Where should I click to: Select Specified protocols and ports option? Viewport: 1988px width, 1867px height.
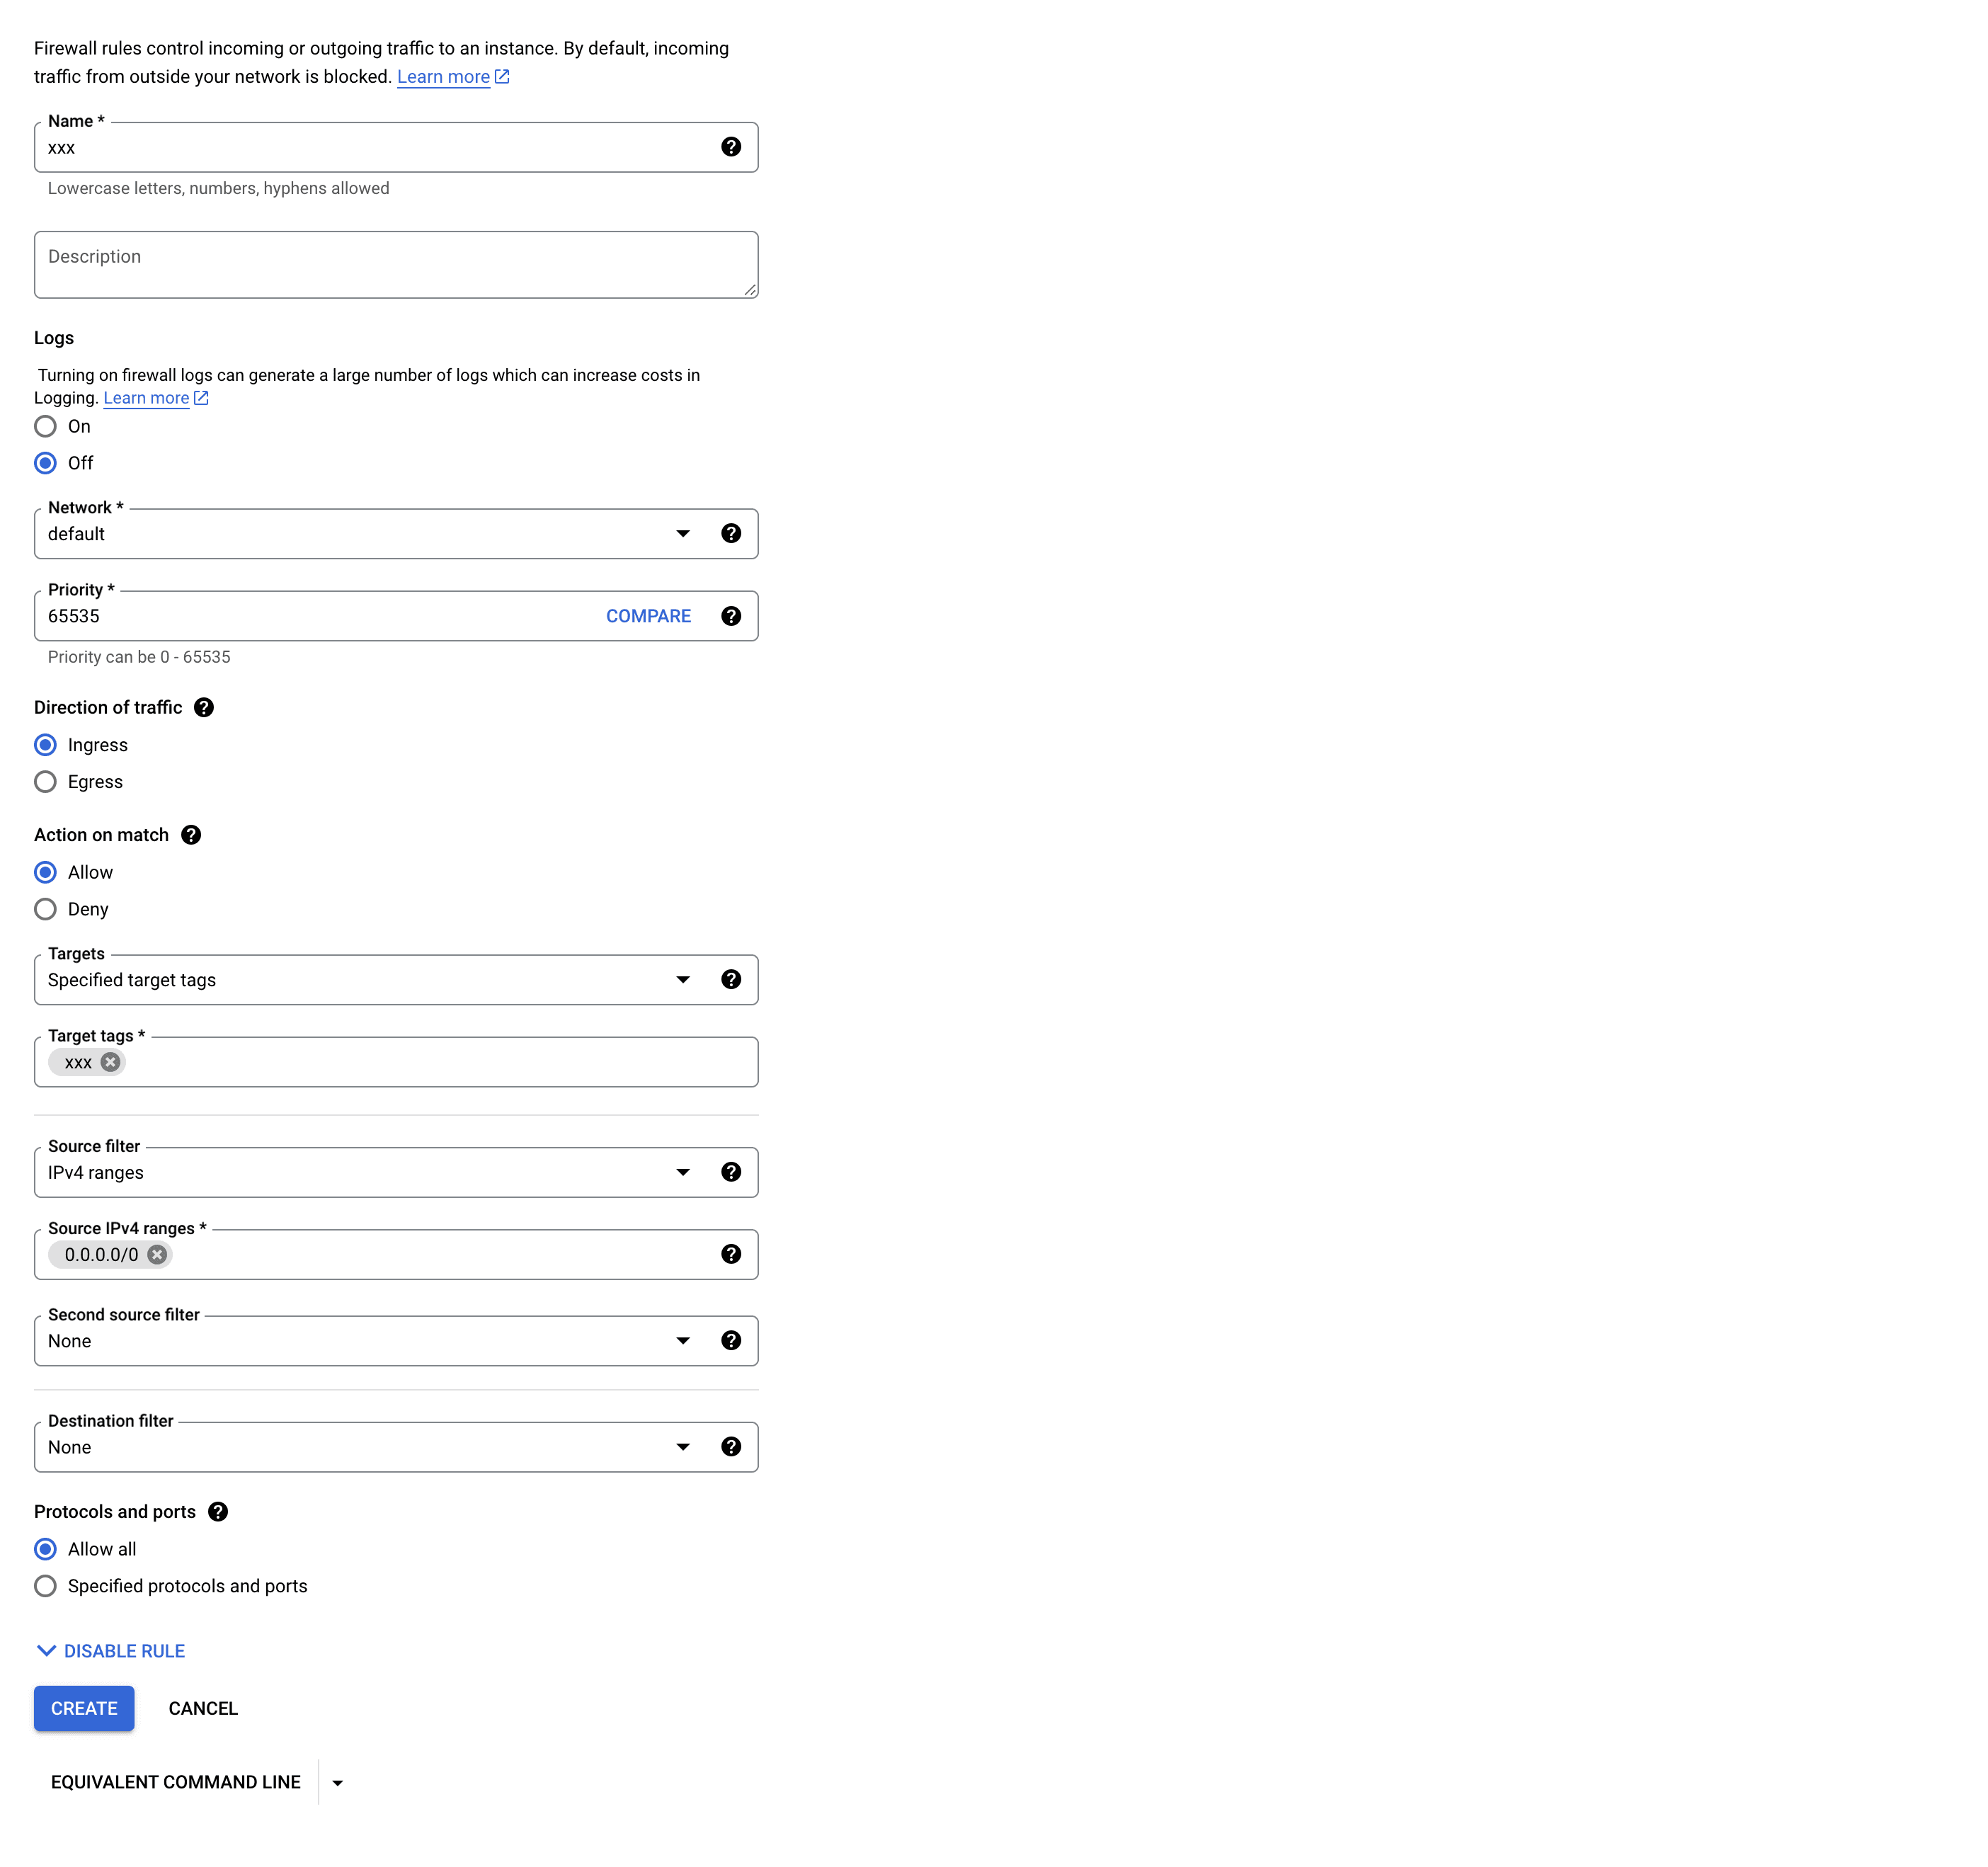point(46,1586)
